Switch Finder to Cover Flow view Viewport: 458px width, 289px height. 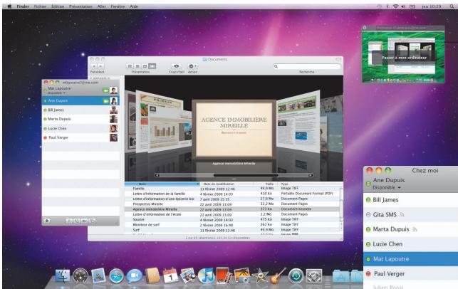[152, 66]
